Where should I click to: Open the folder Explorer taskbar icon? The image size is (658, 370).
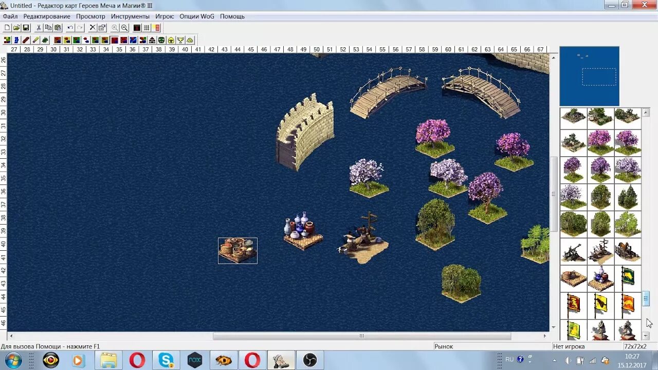click(x=108, y=360)
